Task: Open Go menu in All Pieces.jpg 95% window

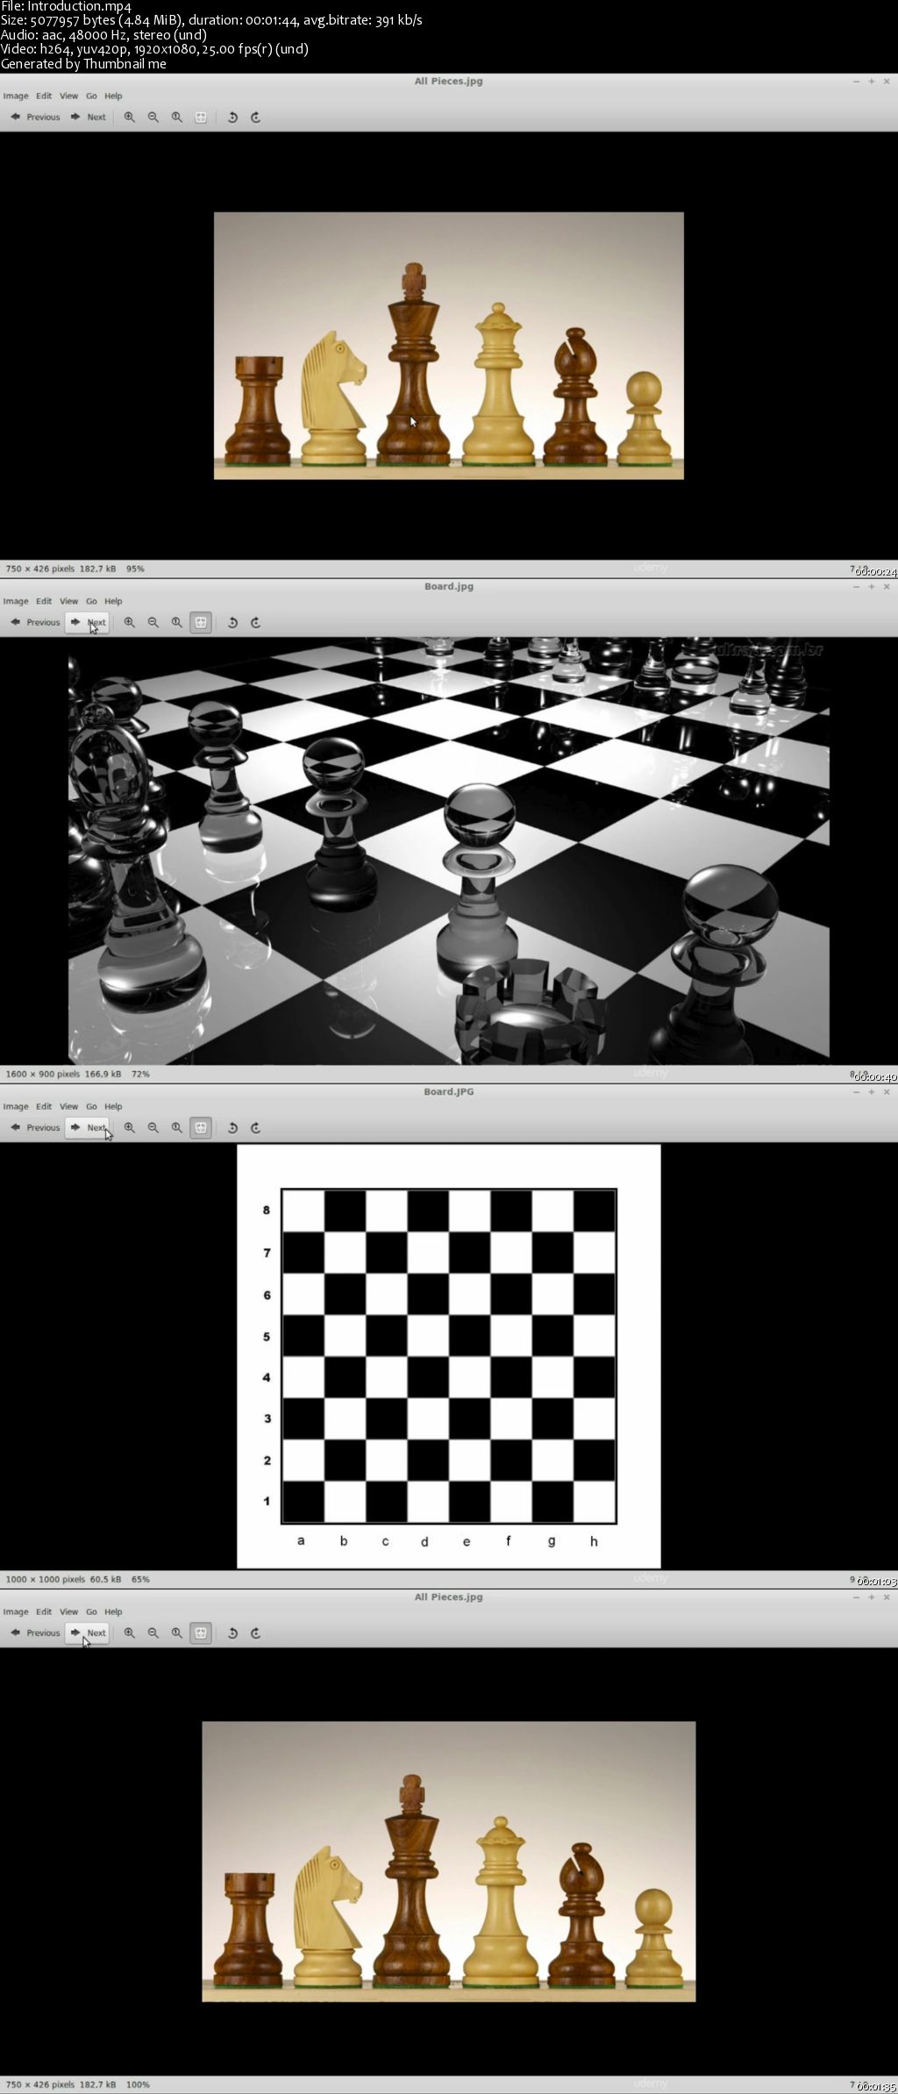Action: [x=91, y=96]
